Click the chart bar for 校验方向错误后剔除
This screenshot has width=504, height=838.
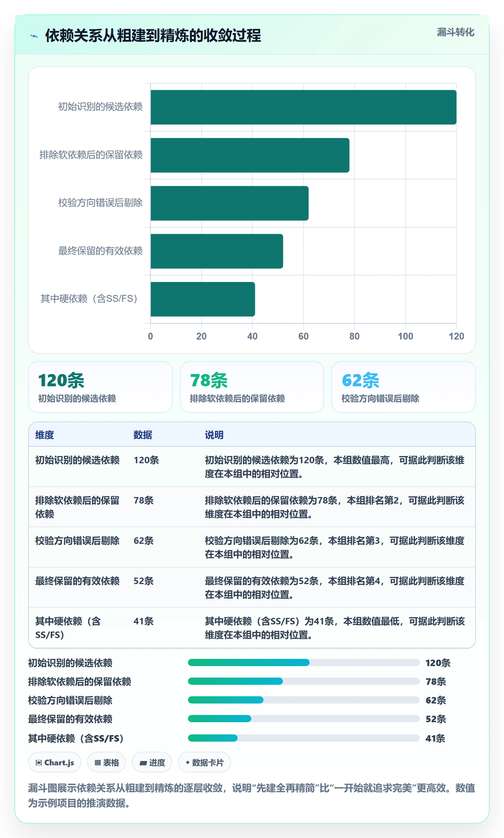click(x=229, y=203)
